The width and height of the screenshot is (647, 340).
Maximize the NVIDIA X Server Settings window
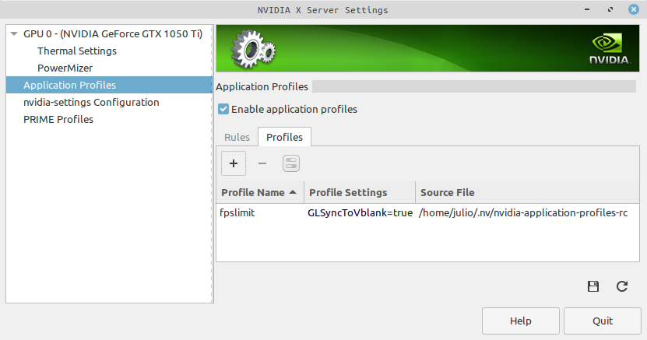click(610, 9)
